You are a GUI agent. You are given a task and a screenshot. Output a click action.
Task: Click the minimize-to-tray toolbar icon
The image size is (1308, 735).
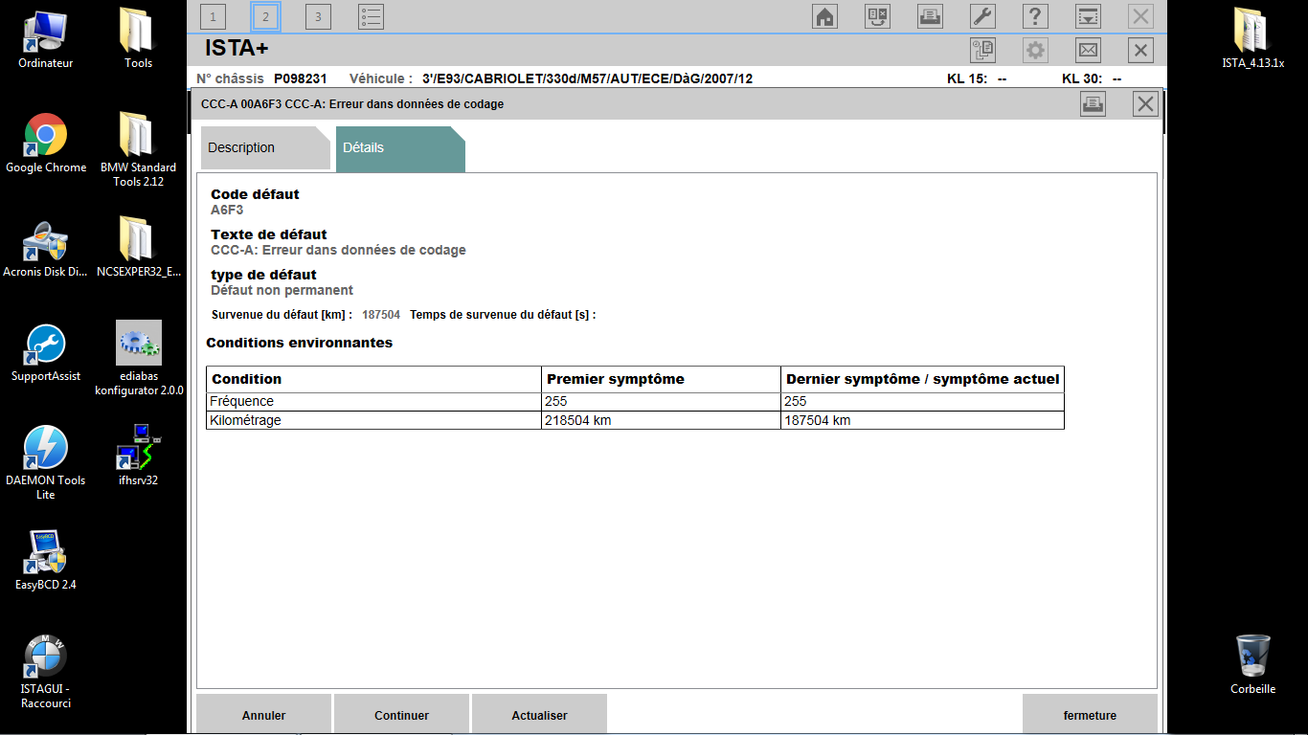(1088, 16)
